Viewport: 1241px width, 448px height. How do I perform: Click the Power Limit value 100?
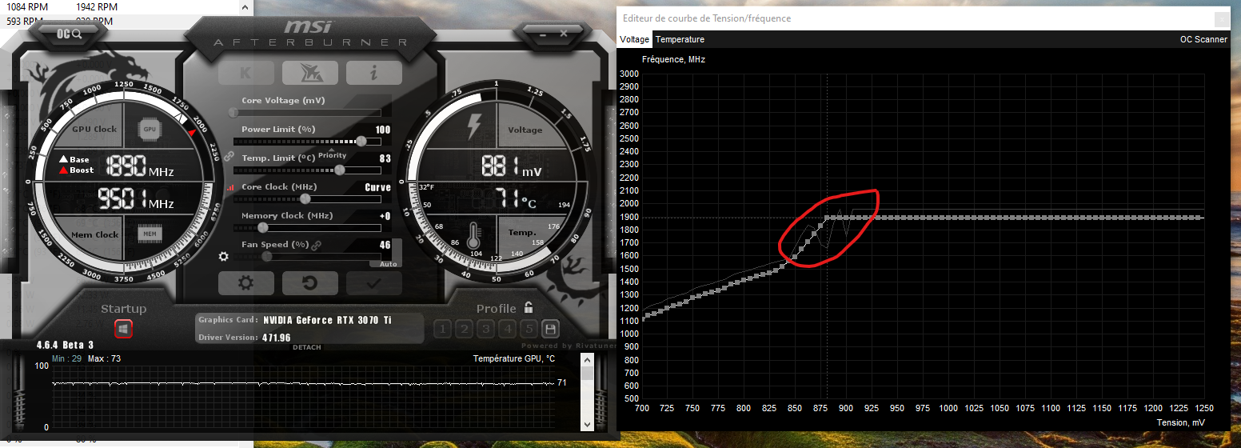383,130
